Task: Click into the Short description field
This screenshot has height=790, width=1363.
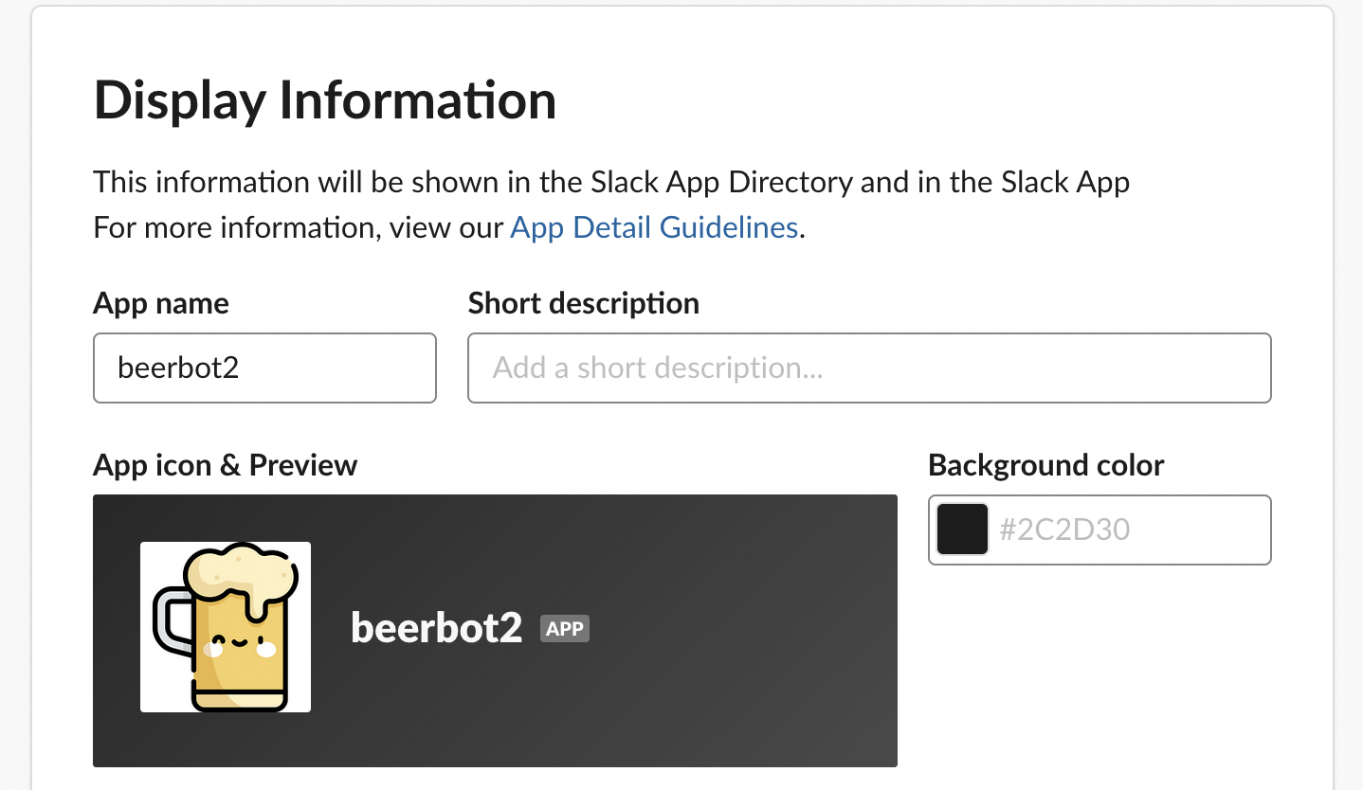Action: pos(868,368)
